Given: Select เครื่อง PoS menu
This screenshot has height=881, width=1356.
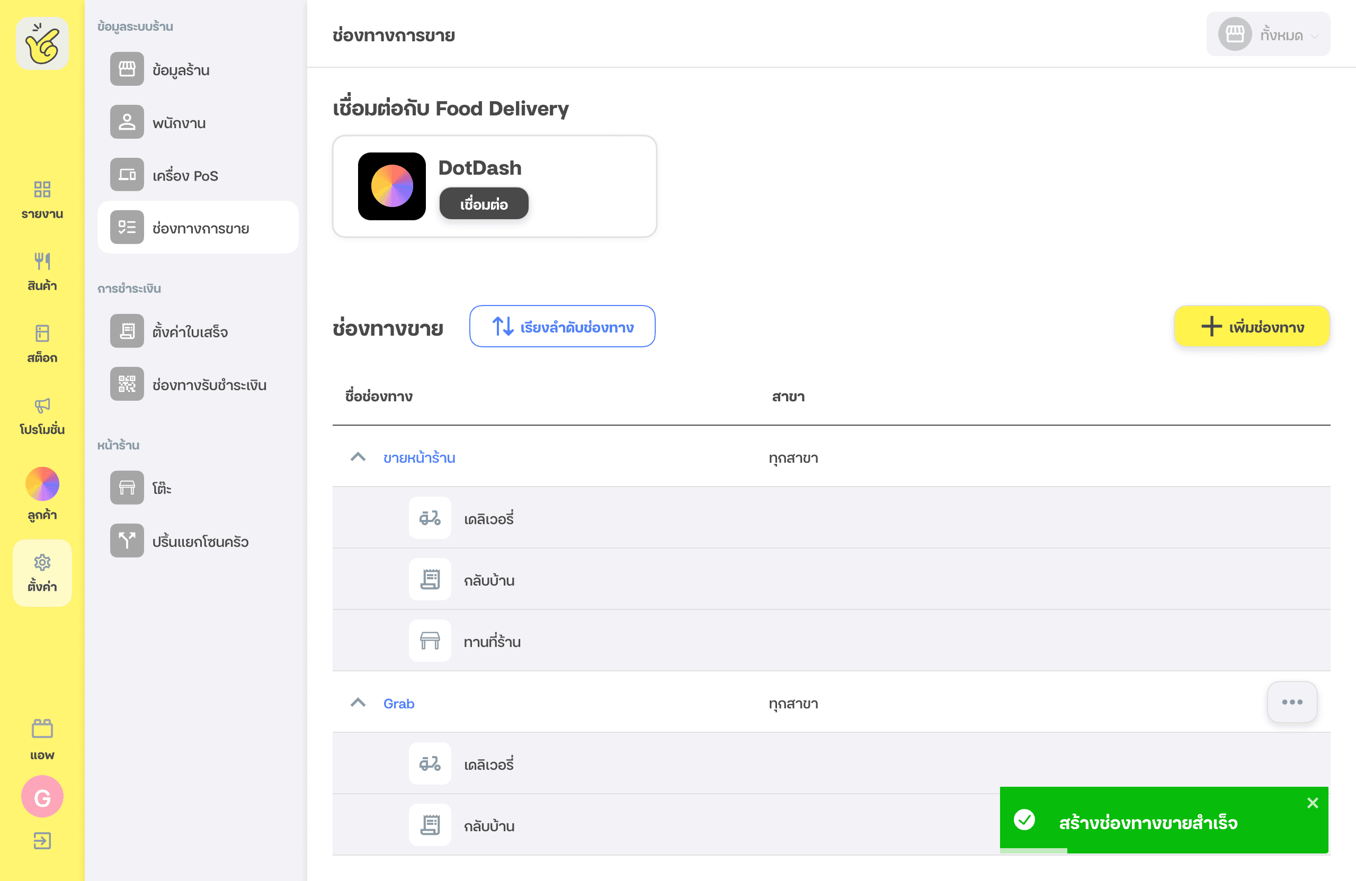Looking at the screenshot, I should [198, 175].
